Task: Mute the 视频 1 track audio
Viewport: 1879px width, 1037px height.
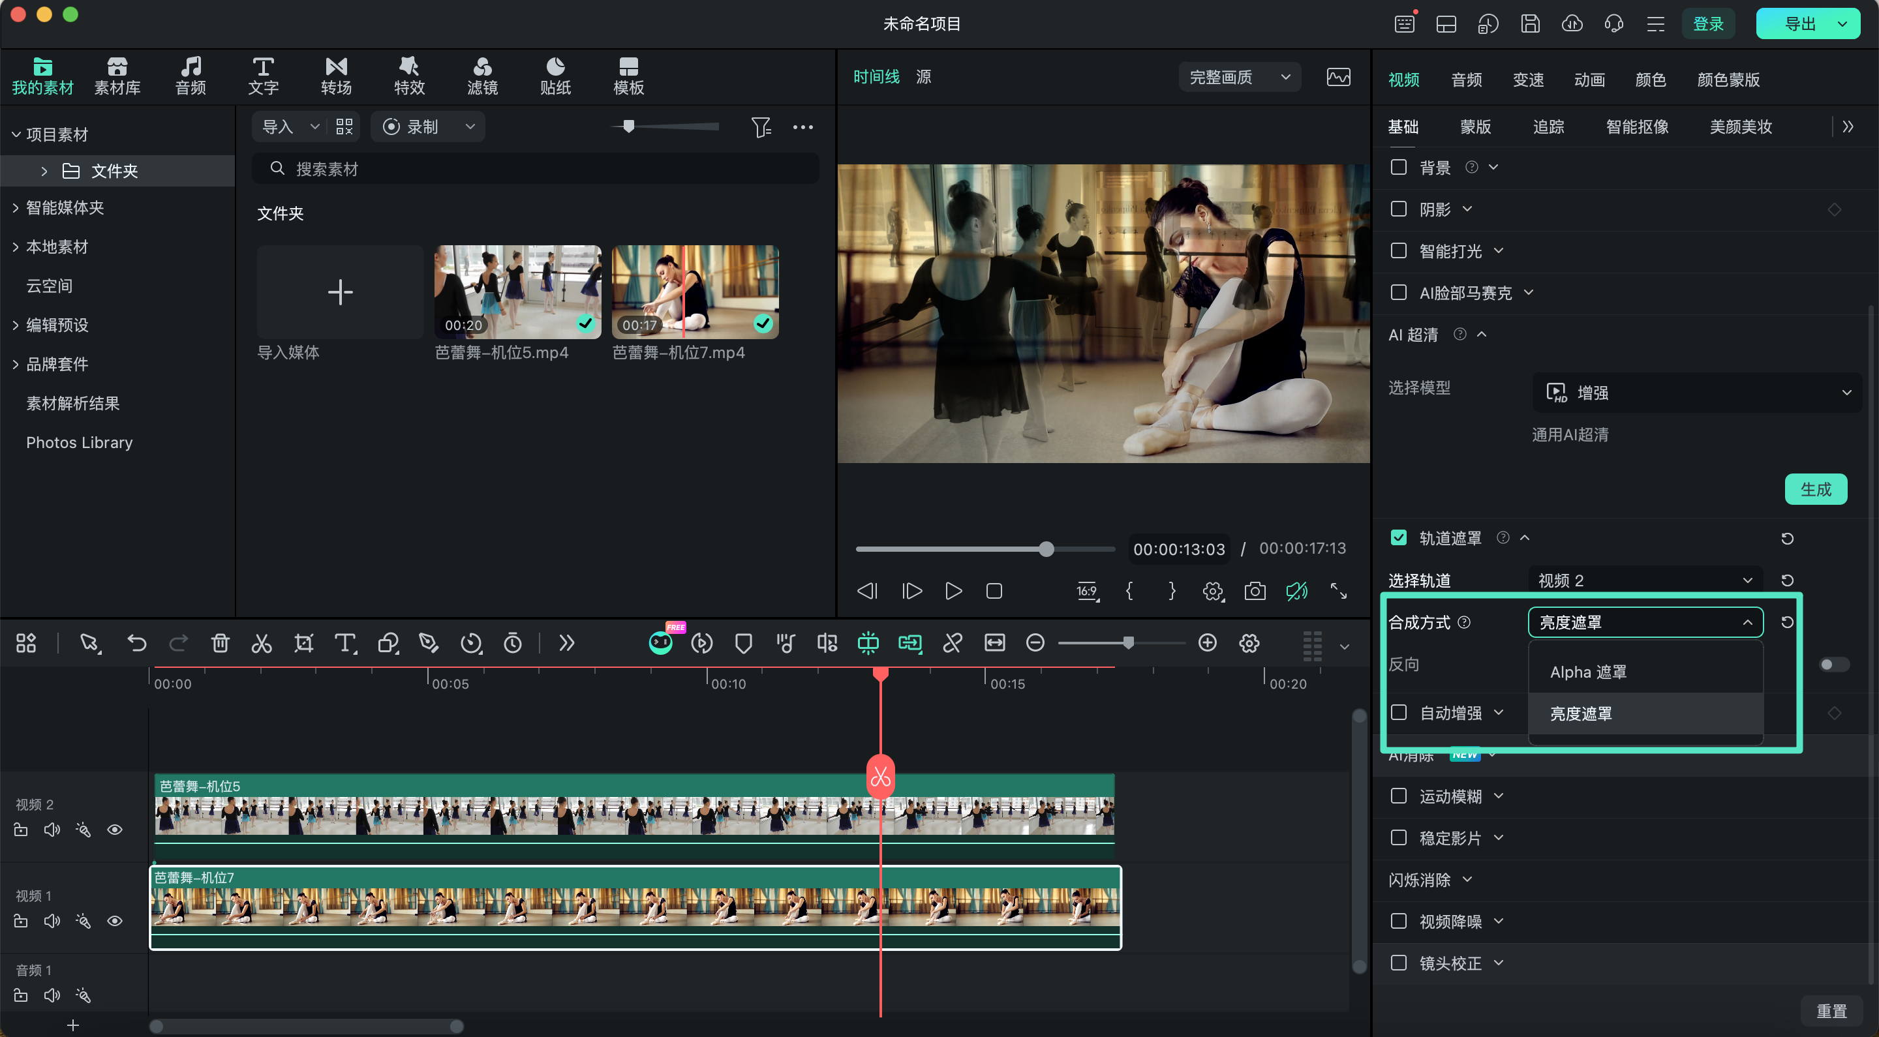Action: pyautogui.click(x=52, y=921)
